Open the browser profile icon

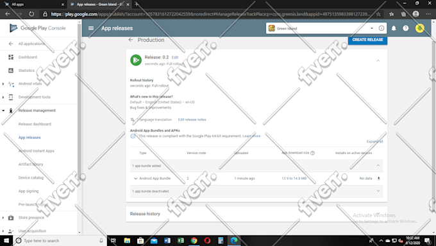click(x=415, y=14)
